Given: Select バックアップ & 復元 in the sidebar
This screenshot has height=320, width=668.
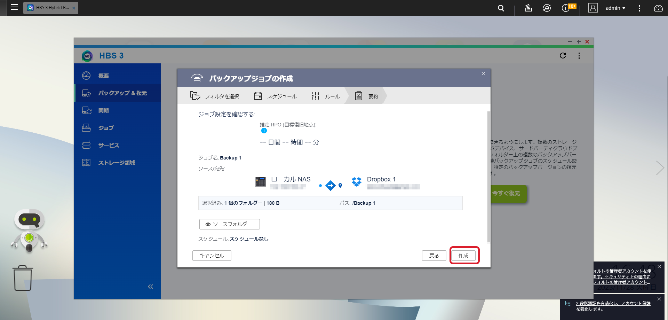Looking at the screenshot, I should tap(118, 93).
